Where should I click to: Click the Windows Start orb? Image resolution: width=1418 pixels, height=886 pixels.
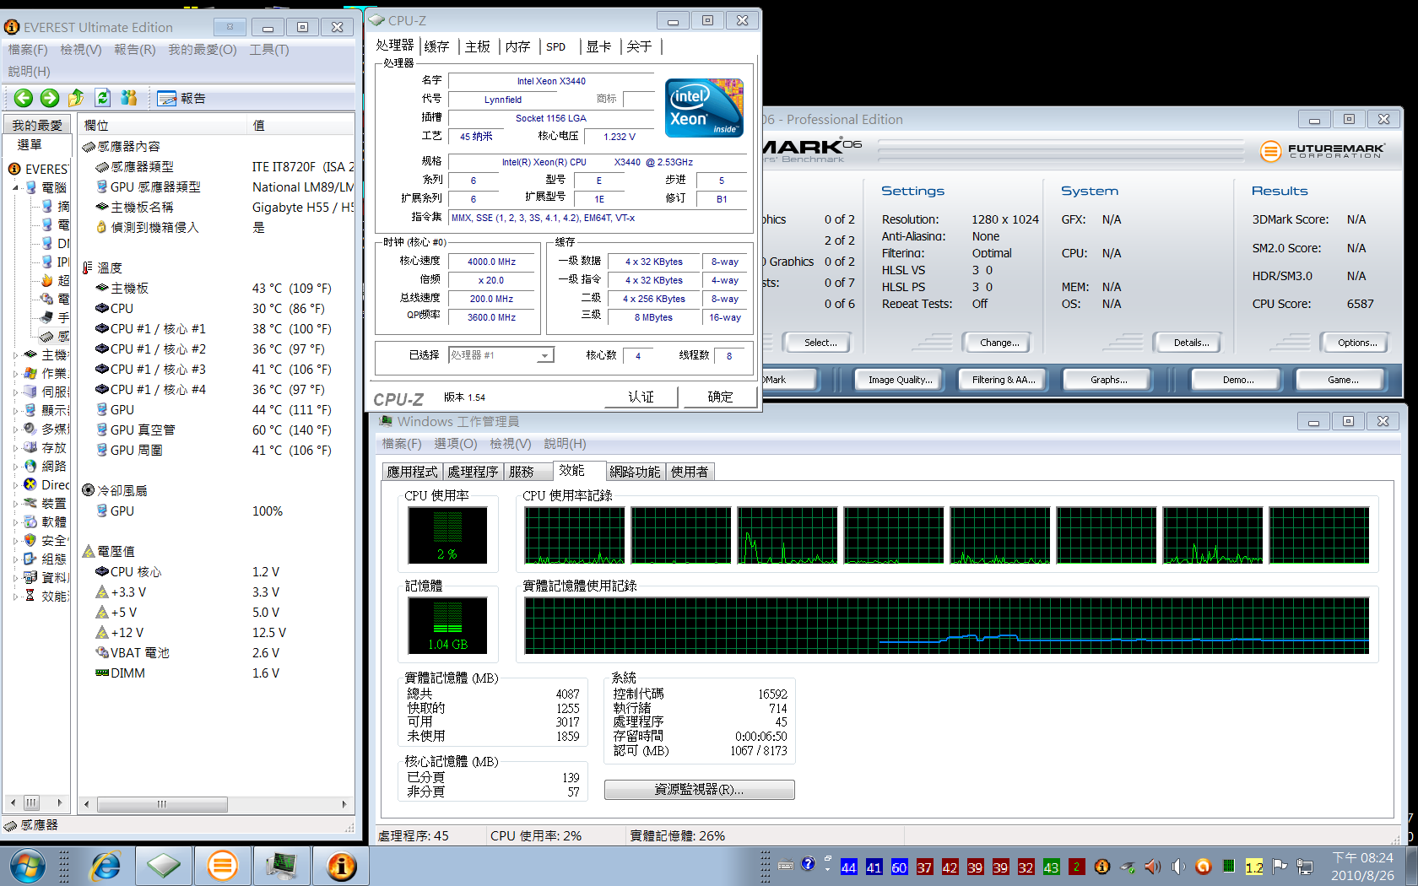28,867
